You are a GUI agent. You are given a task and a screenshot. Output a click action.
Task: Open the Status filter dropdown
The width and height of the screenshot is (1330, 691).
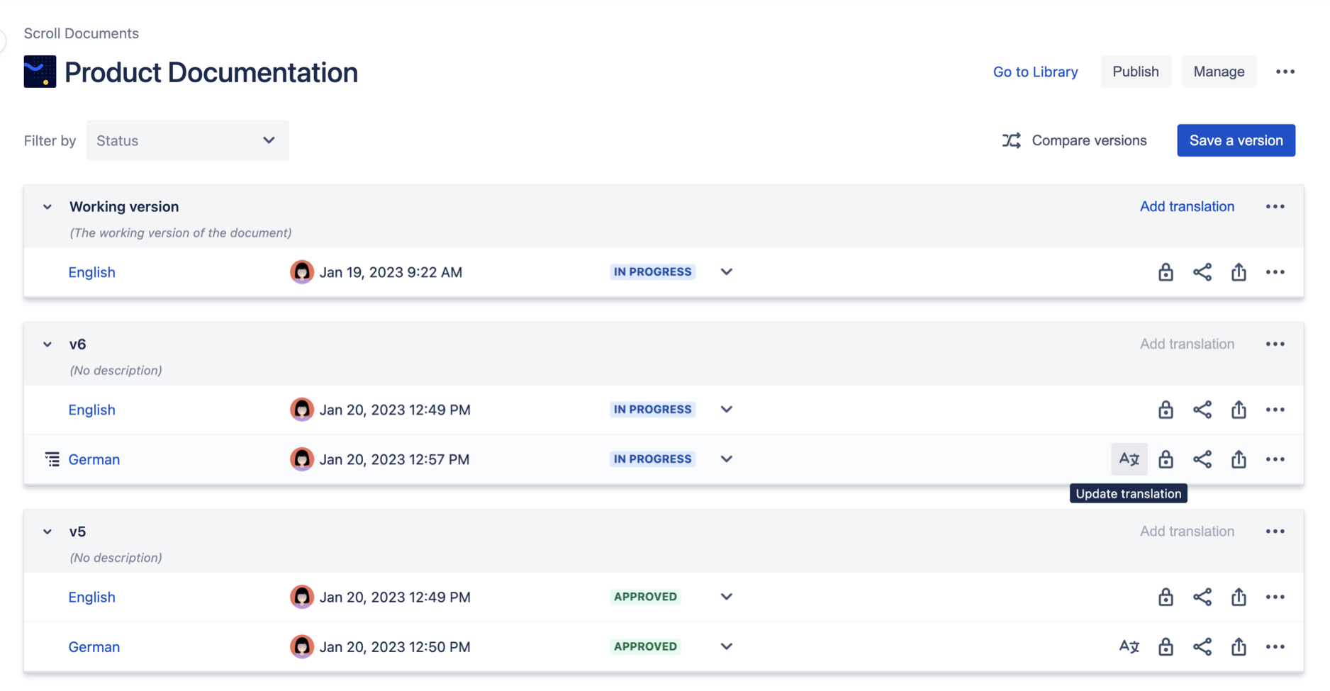[x=187, y=140]
